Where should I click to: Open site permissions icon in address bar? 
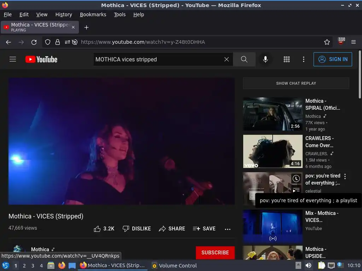pos(67,42)
